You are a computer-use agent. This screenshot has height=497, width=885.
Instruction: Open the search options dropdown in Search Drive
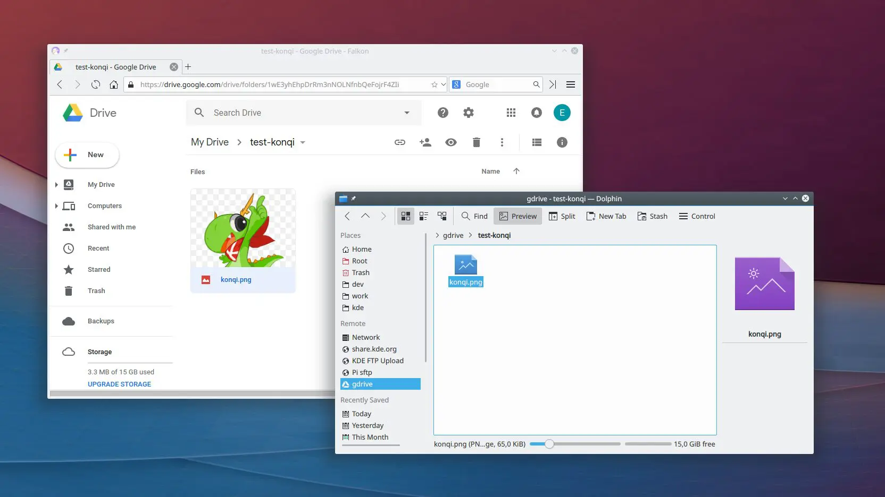point(406,113)
